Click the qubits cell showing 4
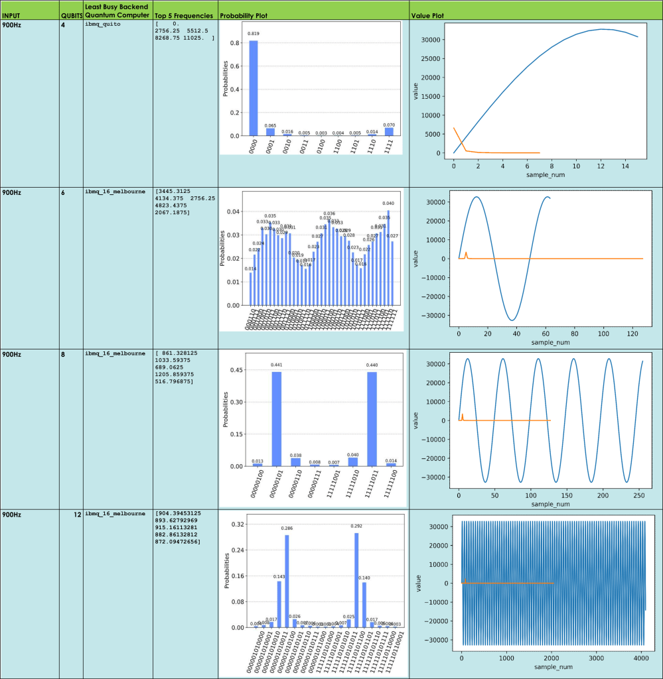Viewport: 663px width, 679px height. [x=63, y=25]
